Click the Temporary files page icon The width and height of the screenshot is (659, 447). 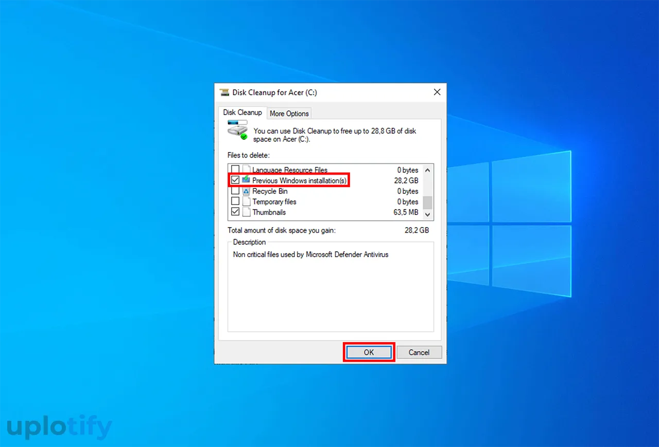(246, 201)
